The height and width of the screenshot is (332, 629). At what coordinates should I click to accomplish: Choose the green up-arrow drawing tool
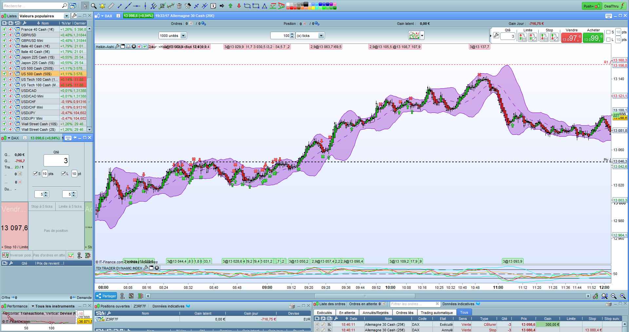point(230,6)
